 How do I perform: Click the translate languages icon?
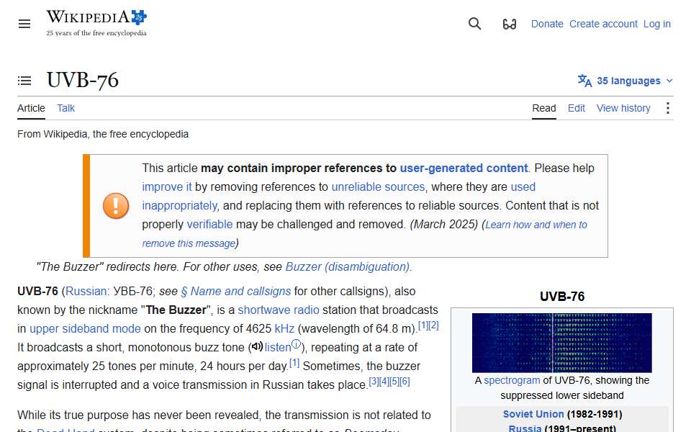point(584,81)
